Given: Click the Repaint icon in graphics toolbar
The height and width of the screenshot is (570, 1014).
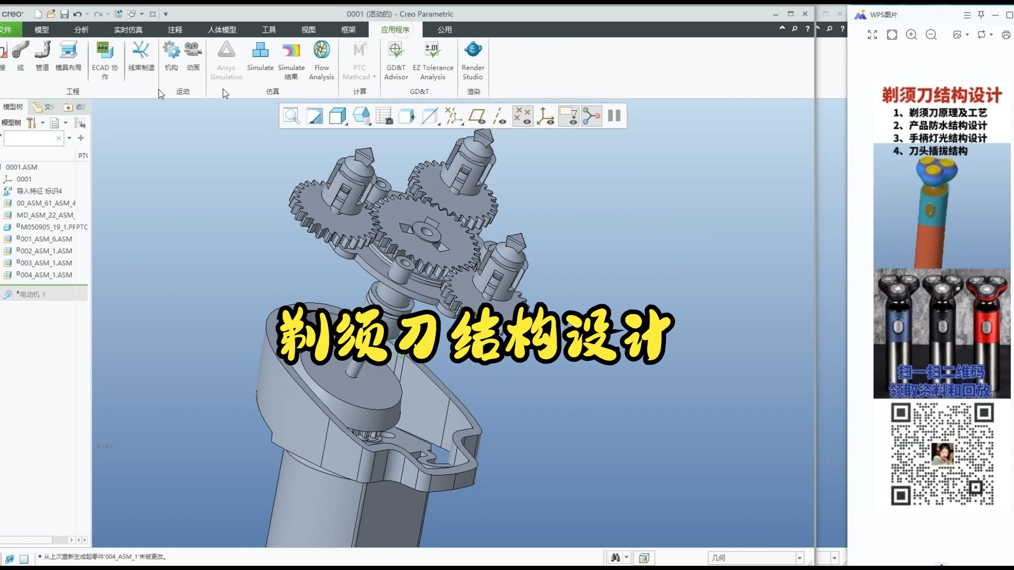Looking at the screenshot, I should click(315, 116).
